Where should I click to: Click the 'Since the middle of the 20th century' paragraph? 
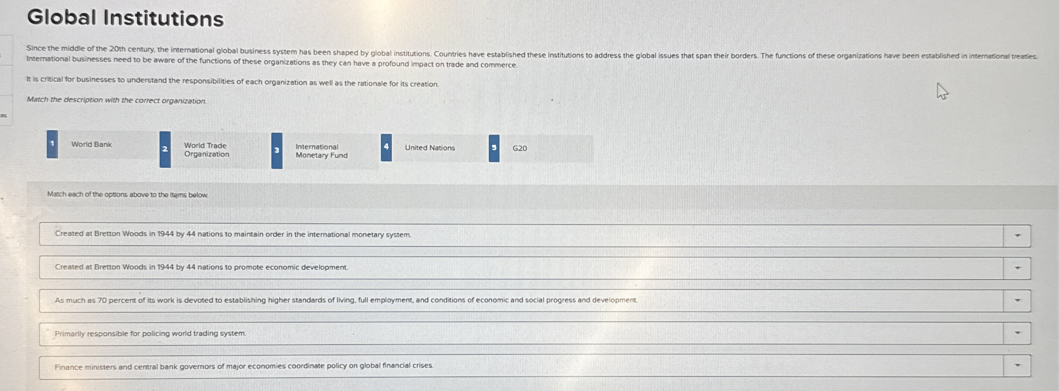coord(532,56)
